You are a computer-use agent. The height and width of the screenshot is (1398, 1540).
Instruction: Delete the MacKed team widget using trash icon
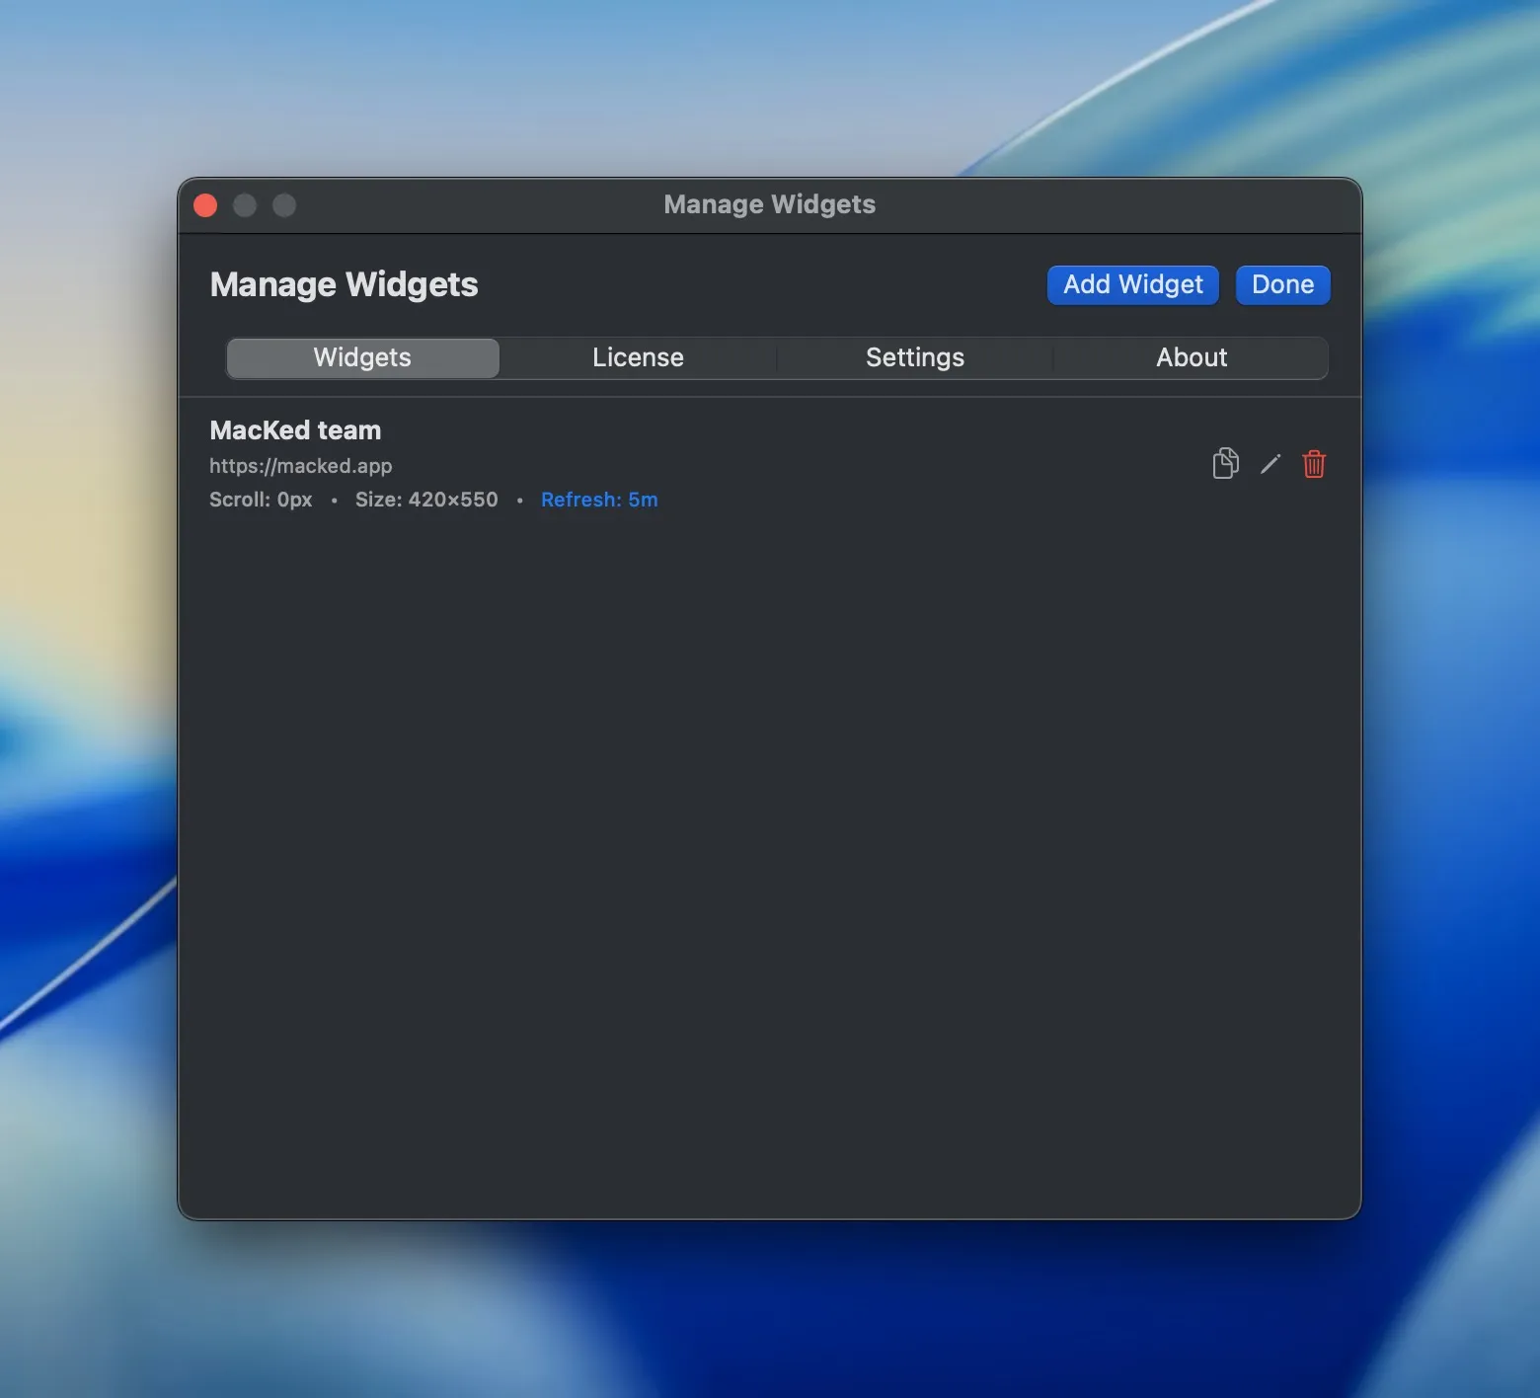1314,464
